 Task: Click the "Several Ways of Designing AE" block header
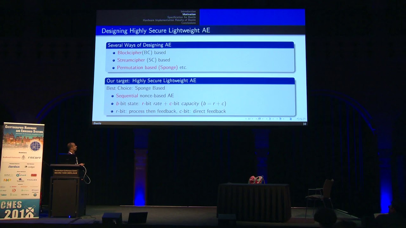(x=200, y=45)
